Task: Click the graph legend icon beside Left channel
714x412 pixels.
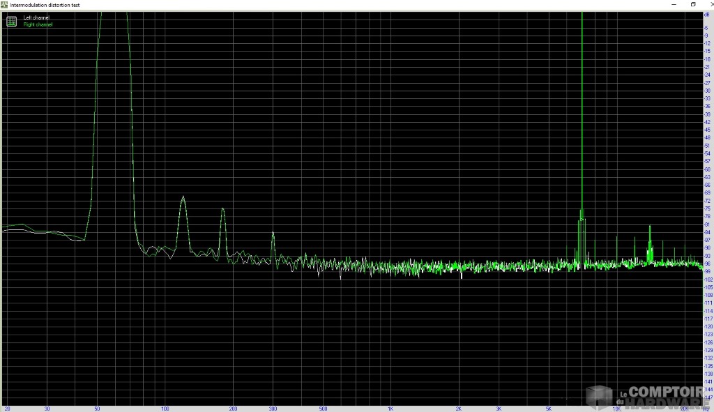Action: pyautogui.click(x=11, y=21)
